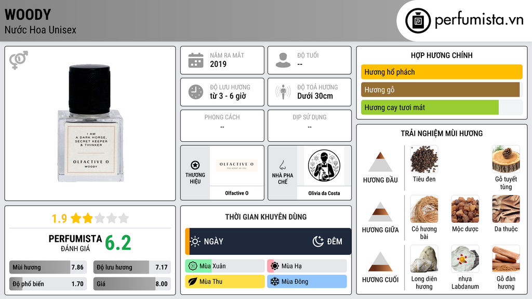Click the Đêm label in day-night bar
This screenshot has height=299, width=532.
(x=335, y=241)
